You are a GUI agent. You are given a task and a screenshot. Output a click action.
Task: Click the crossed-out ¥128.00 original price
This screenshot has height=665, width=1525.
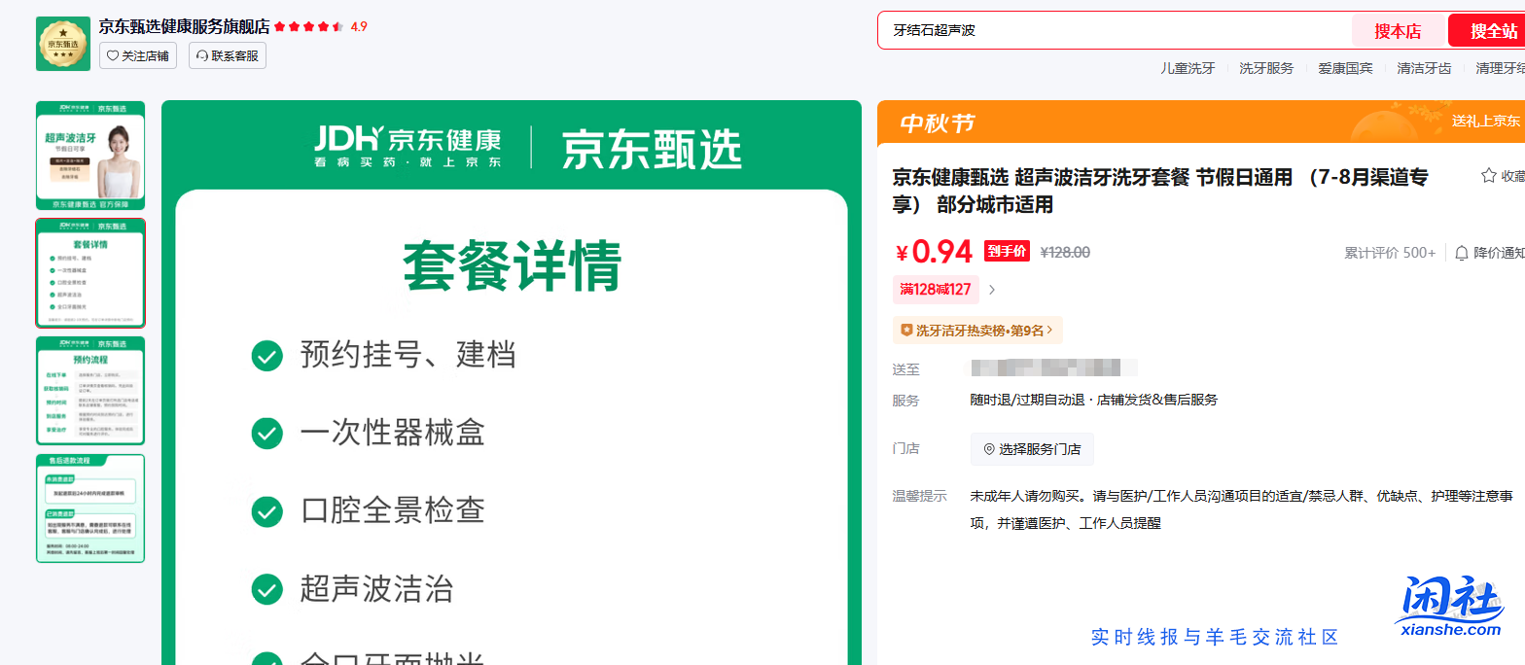[x=1065, y=253]
